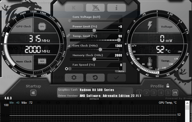
Task: Click the 0 mV voltage readout
Action: pos(166,39)
